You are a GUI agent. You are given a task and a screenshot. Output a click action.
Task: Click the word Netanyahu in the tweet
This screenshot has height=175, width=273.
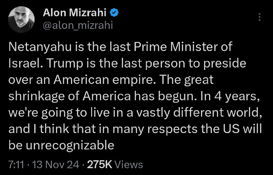(40, 47)
